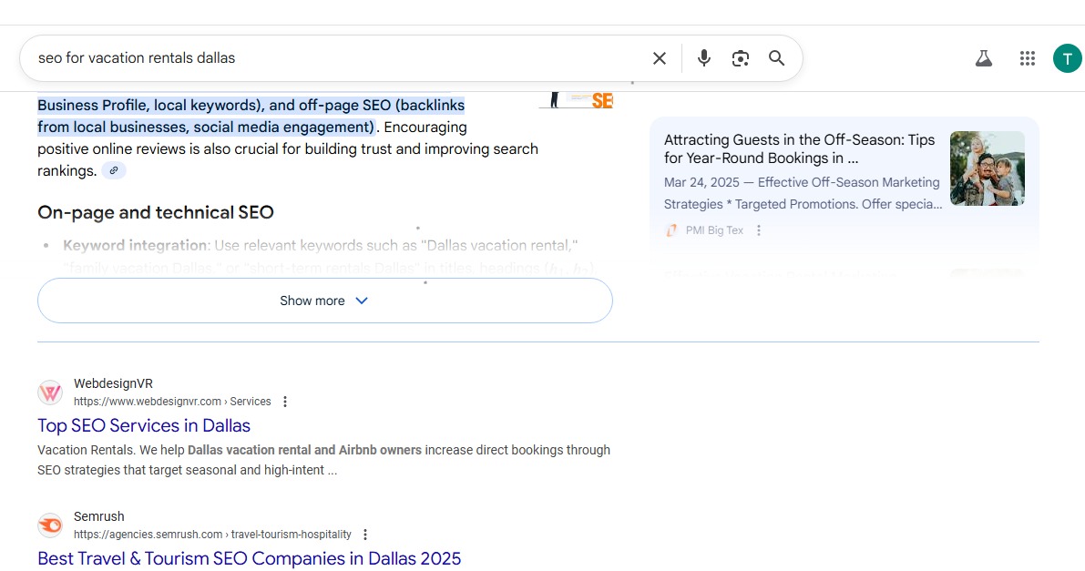1085x571 pixels.
Task: Start voice search with microphone
Action: tap(703, 58)
